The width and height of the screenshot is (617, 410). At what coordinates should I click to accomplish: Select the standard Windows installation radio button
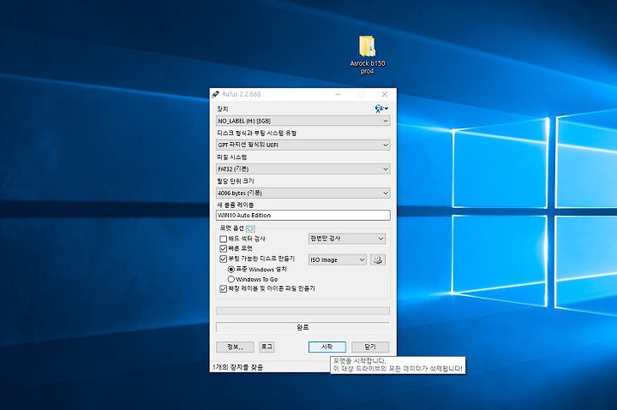231,270
